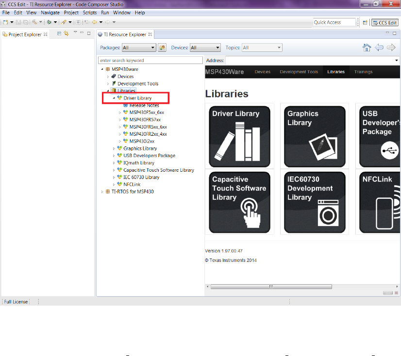Go to Resource Explorer Home page icon

pos(367,47)
